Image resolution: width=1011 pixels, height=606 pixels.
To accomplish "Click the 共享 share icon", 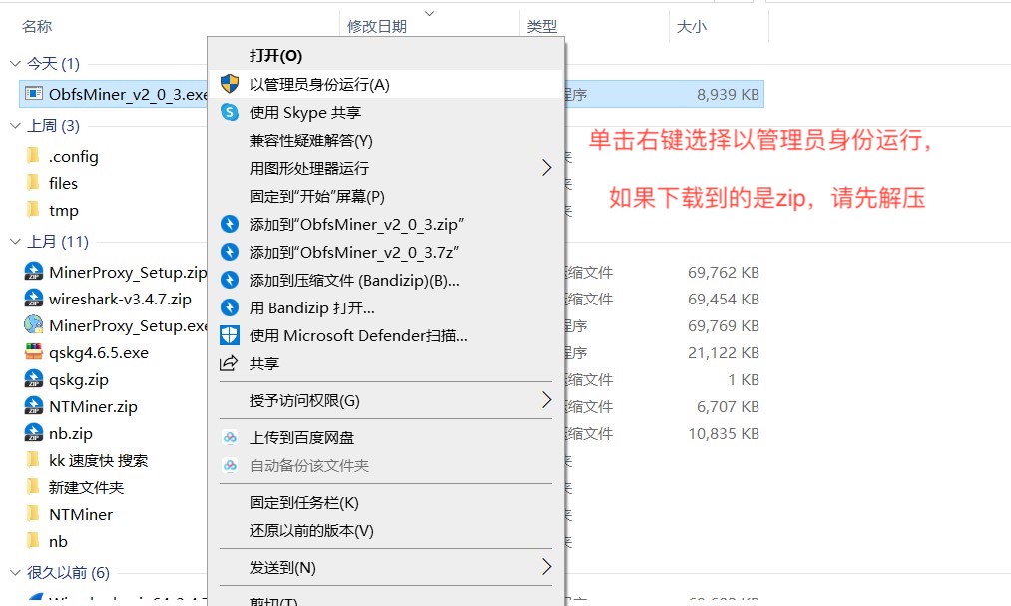I will click(x=230, y=363).
